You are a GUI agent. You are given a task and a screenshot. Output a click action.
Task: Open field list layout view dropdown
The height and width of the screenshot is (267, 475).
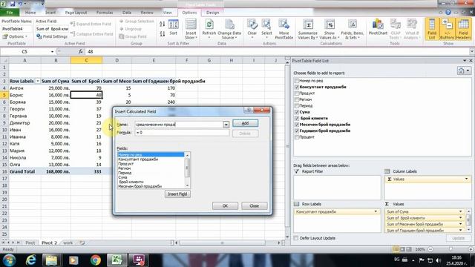point(464,70)
